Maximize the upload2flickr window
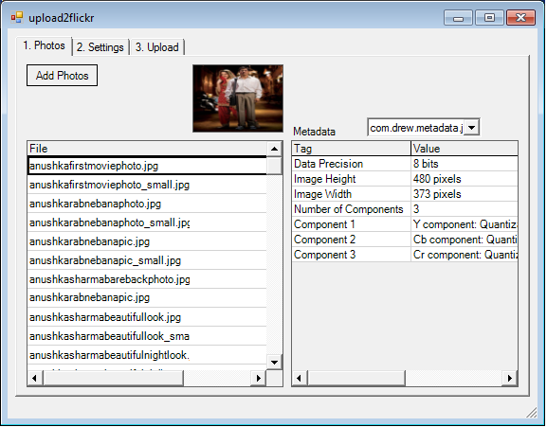The height and width of the screenshot is (427, 547). (489, 18)
